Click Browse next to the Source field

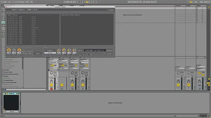109,50
